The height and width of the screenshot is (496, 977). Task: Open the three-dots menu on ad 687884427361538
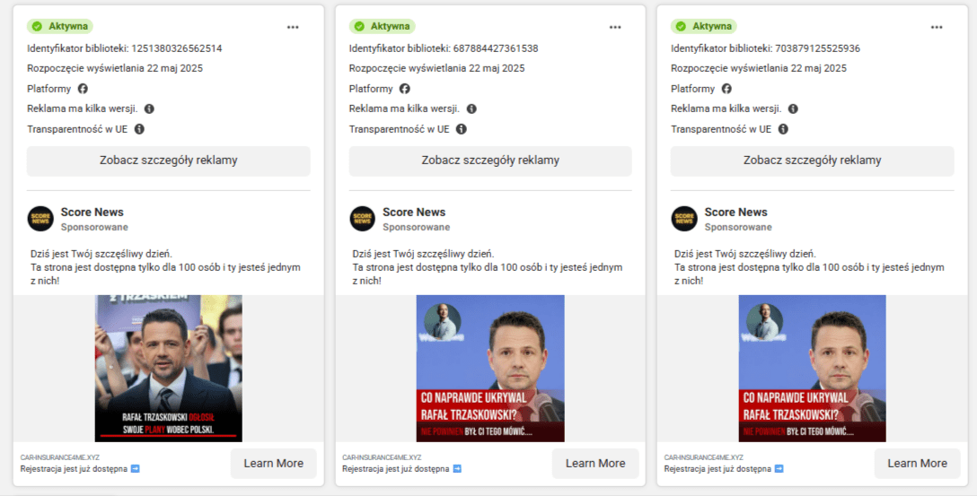click(x=615, y=28)
